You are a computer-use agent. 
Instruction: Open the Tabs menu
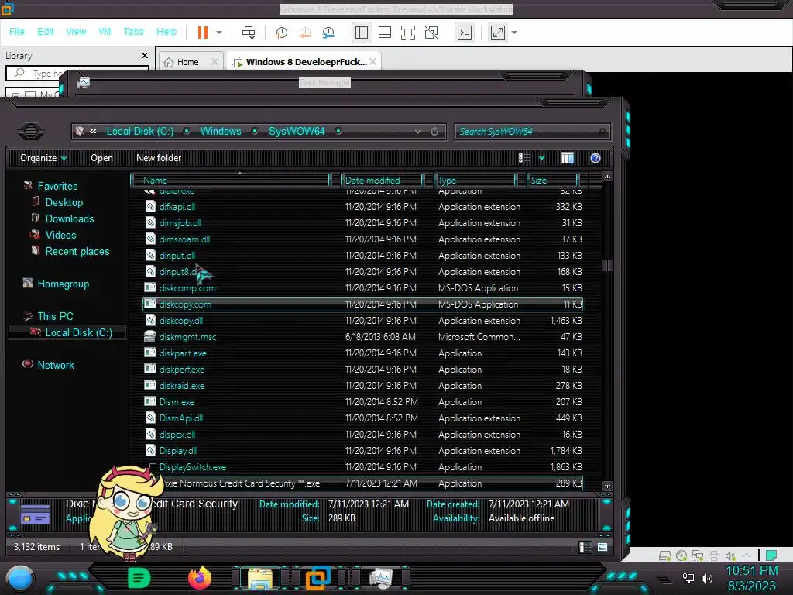tap(133, 31)
